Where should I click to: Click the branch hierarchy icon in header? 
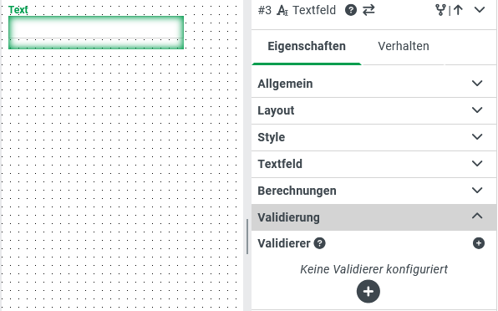[x=440, y=10]
